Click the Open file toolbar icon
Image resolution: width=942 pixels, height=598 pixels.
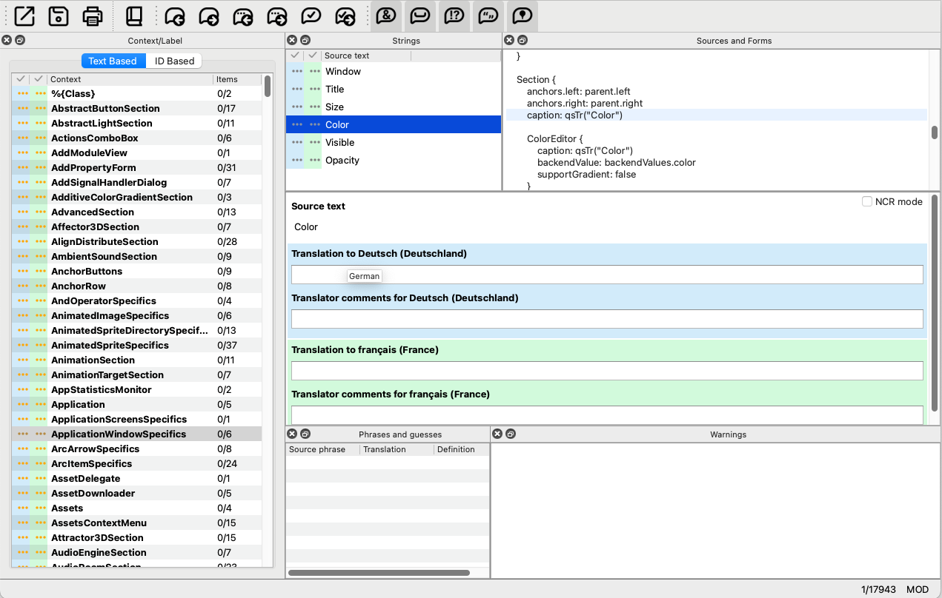pos(24,16)
